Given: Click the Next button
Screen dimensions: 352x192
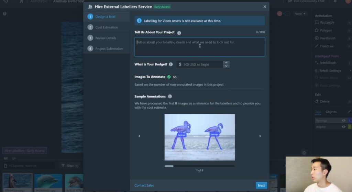Looking at the screenshot, I should [x=261, y=185].
